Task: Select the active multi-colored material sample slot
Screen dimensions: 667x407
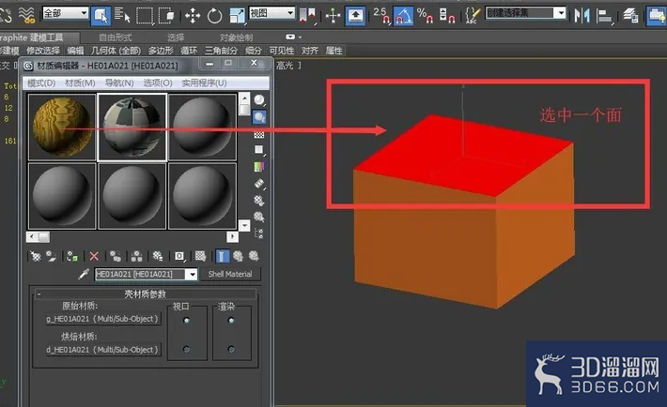Action: pyautogui.click(x=132, y=127)
